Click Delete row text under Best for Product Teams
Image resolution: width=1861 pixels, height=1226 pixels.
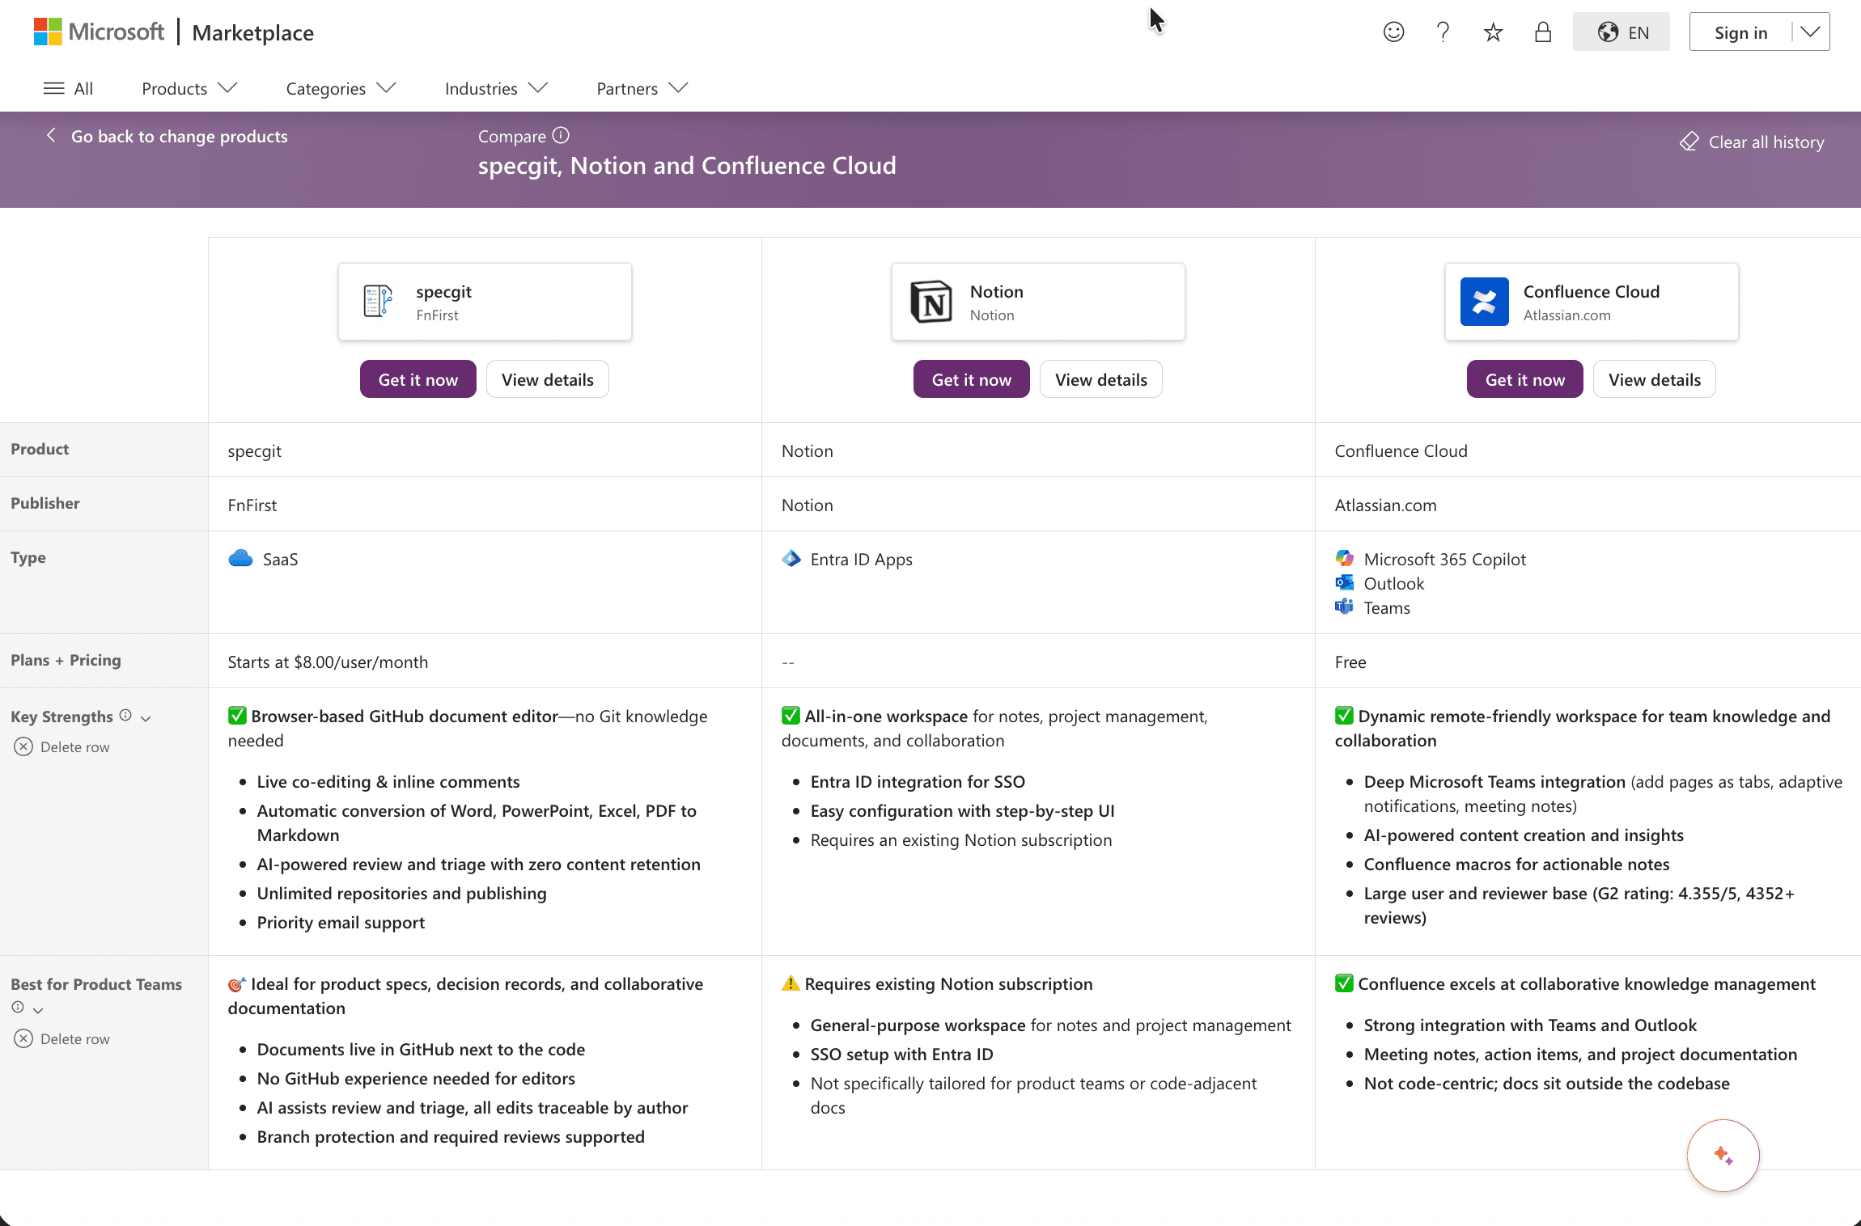74,1039
